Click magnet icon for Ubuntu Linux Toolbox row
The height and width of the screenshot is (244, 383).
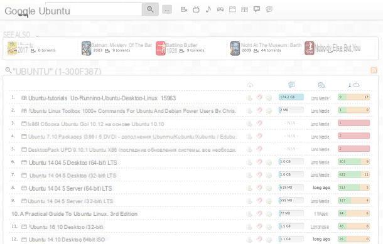point(259,110)
